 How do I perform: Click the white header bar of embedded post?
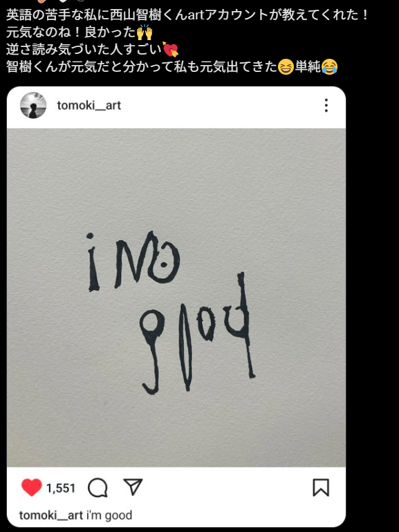pos(176,107)
